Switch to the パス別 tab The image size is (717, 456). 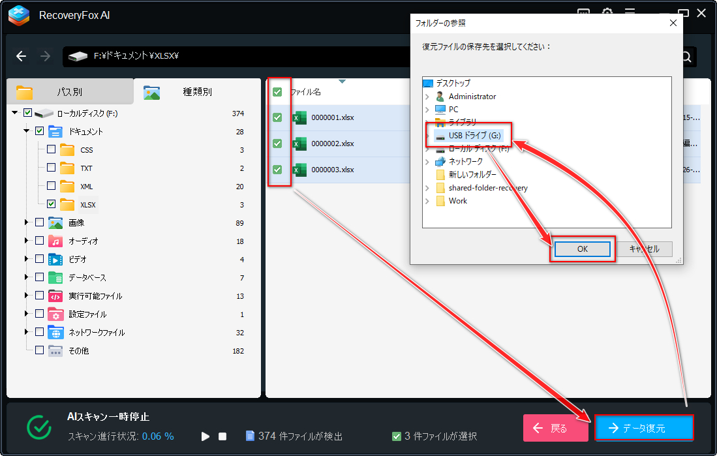(69, 92)
